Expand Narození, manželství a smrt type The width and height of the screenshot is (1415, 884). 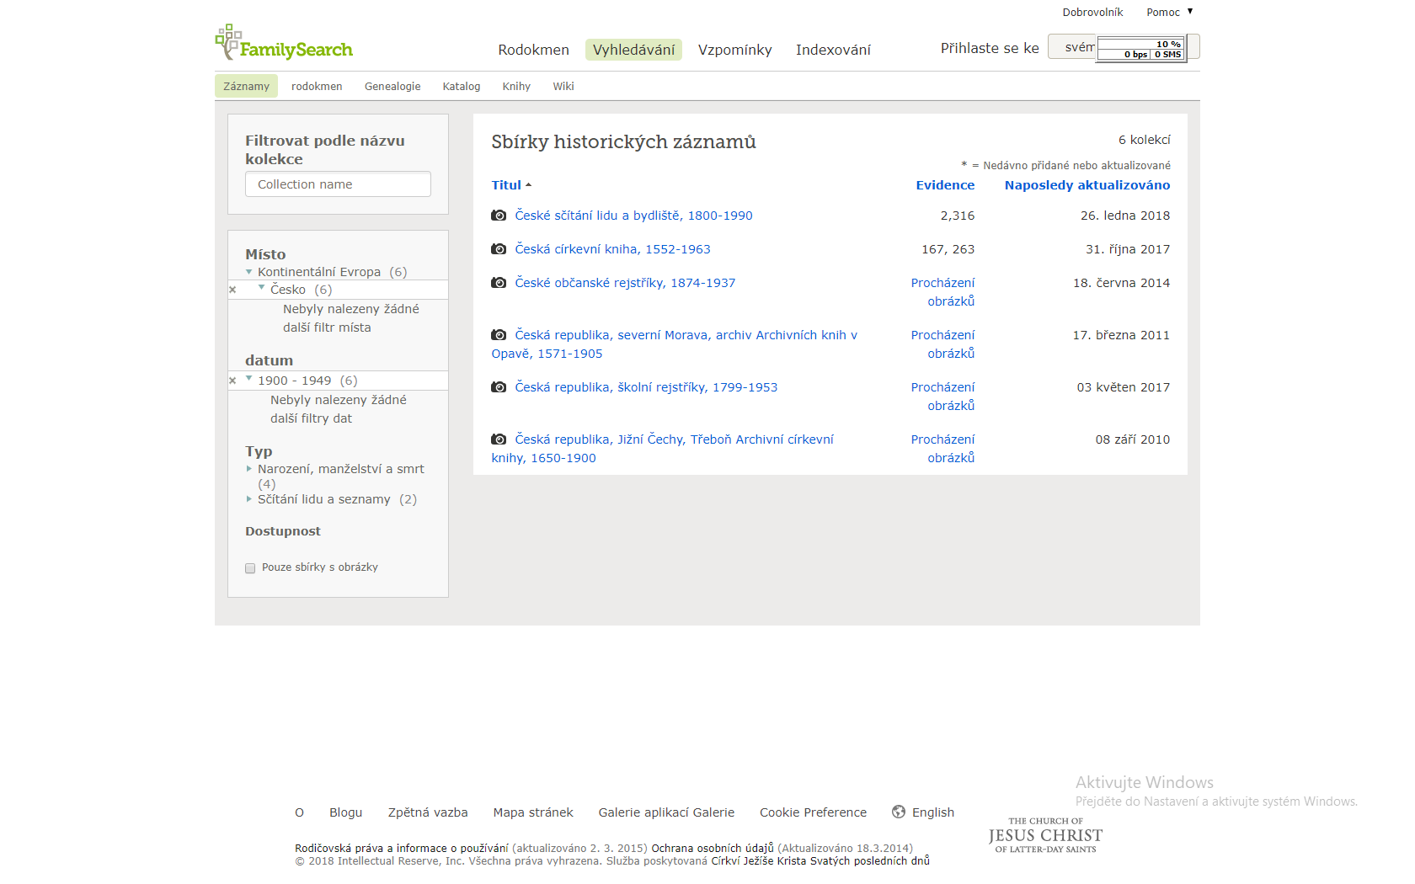click(249, 469)
